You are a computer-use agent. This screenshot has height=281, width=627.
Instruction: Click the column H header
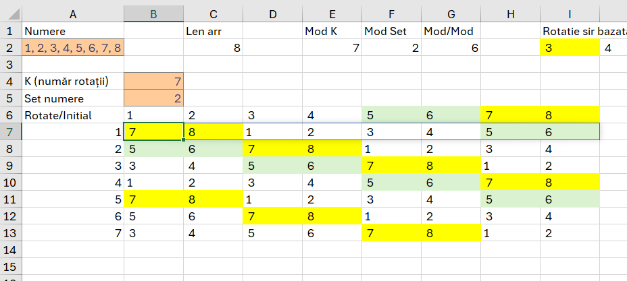point(510,14)
